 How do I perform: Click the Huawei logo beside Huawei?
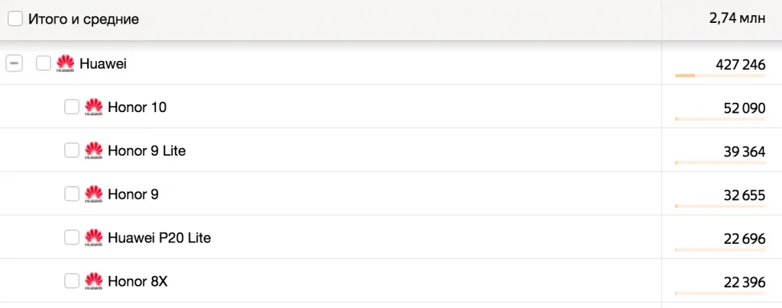pos(66,64)
